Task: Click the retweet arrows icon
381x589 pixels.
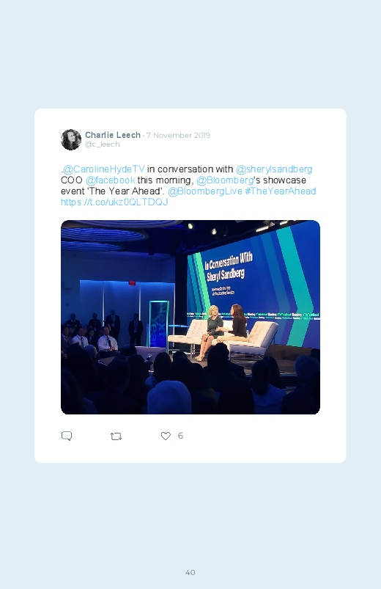Action: tap(116, 436)
